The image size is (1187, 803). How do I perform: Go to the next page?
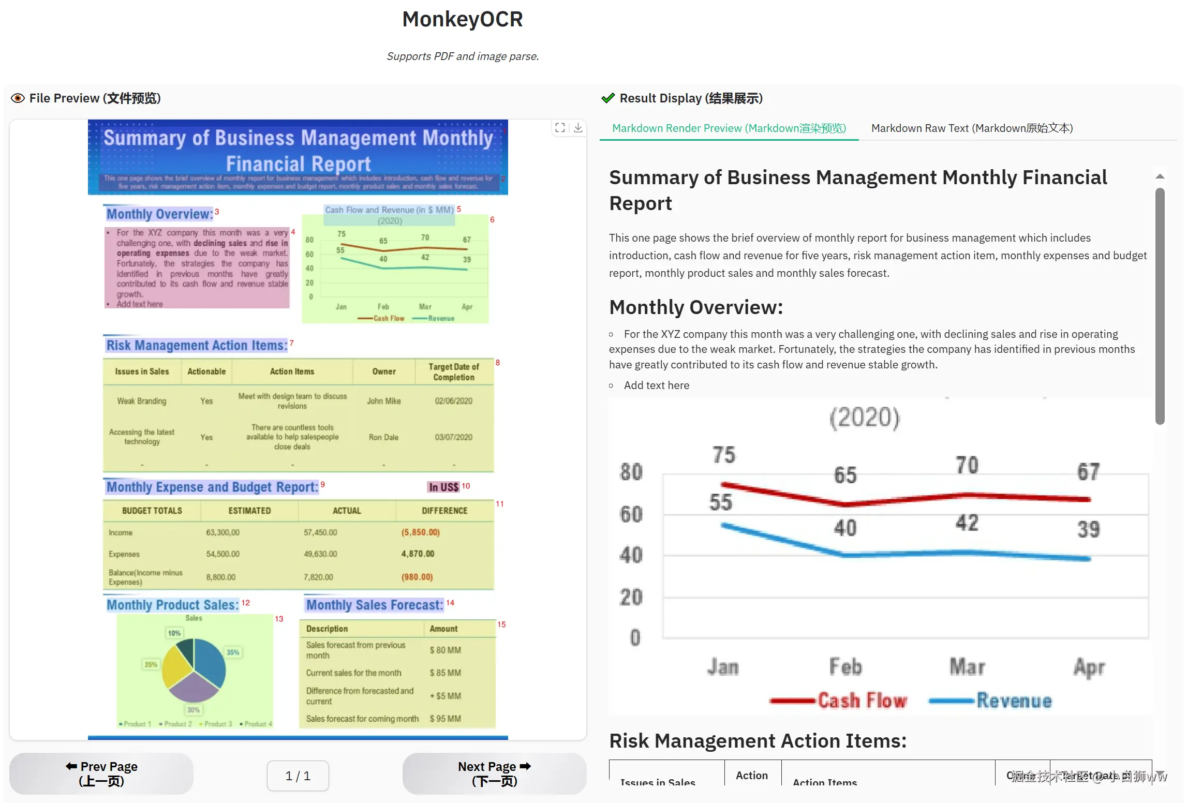(x=494, y=774)
